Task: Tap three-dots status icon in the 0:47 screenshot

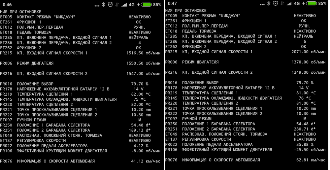Action: [x=262, y=5]
